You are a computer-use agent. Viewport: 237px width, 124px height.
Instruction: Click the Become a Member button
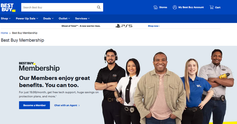34,105
